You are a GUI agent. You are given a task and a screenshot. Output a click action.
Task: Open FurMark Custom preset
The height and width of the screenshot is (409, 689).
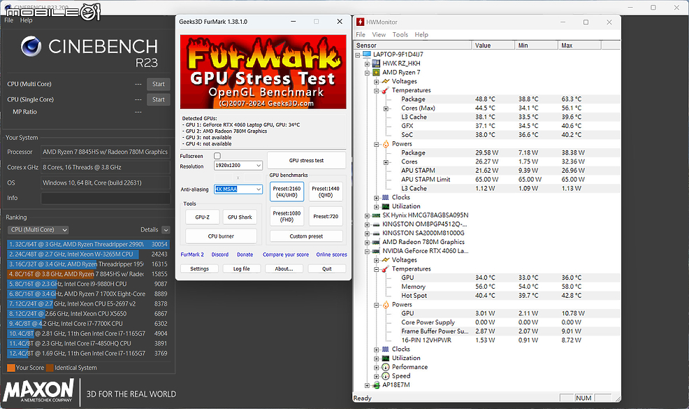click(x=306, y=236)
